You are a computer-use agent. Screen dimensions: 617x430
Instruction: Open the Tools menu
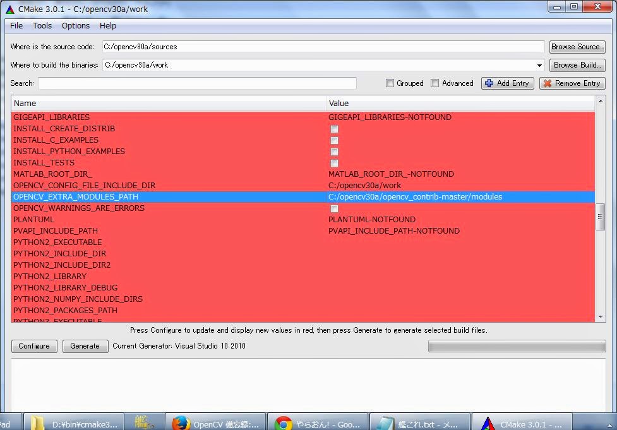(42, 25)
